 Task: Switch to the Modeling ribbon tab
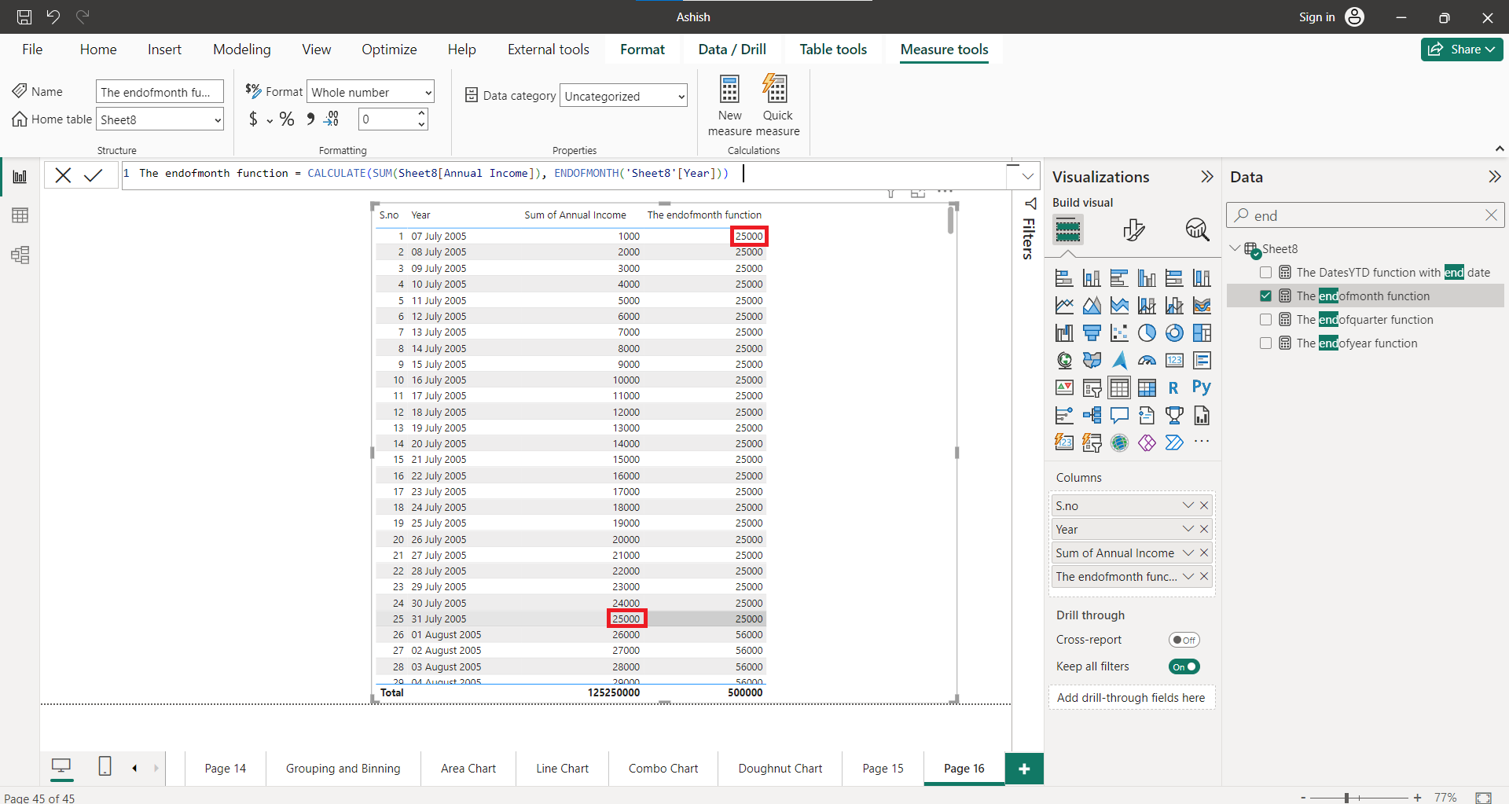tap(241, 49)
